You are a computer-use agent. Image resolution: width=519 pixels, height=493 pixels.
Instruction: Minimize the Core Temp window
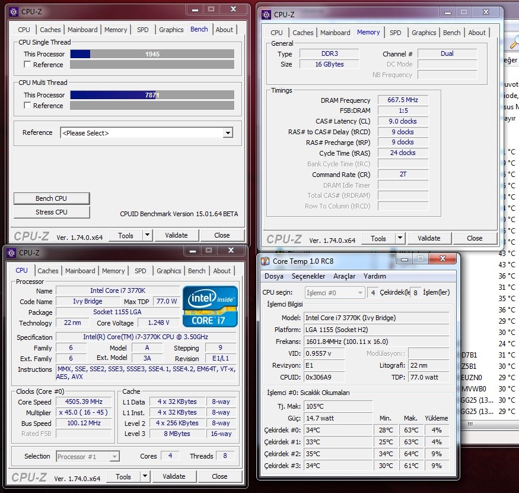405,258
